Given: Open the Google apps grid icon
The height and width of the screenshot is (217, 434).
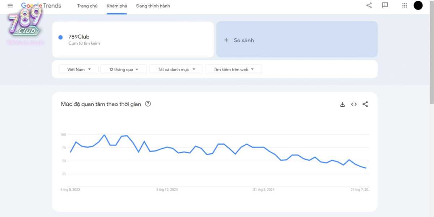Looking at the screenshot, I should pyautogui.click(x=404, y=5).
